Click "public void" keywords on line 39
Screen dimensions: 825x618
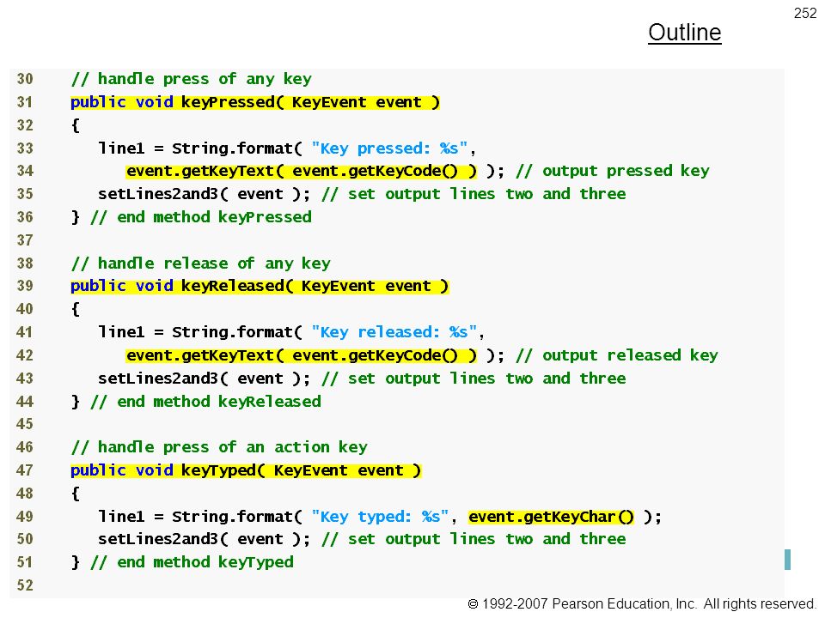[122, 287]
